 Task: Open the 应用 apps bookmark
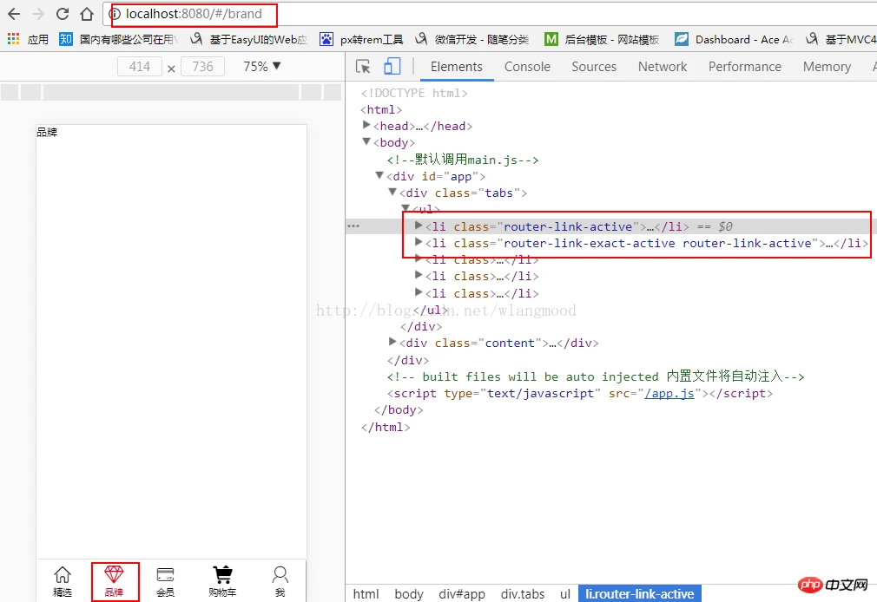pyautogui.click(x=28, y=39)
